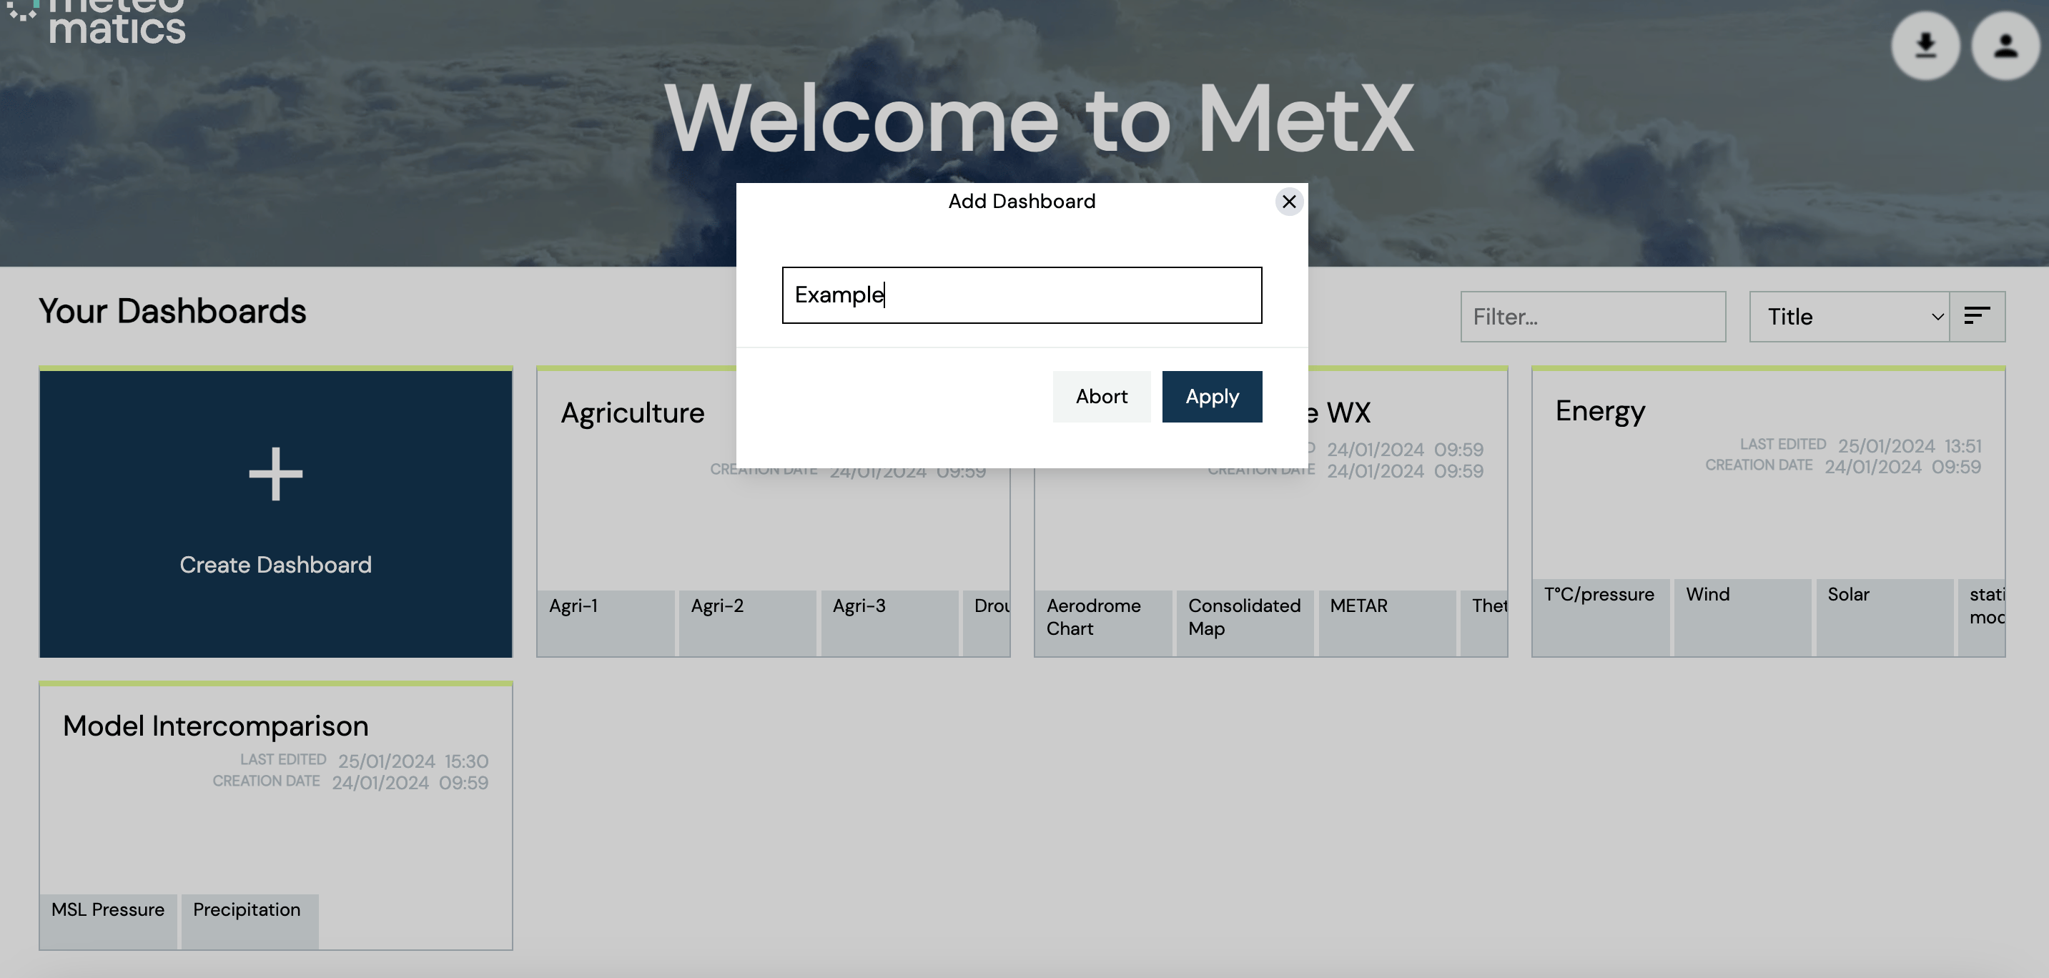Click Energy last edited date 25/01/2024
This screenshot has height=978, width=2049.
click(x=1886, y=446)
